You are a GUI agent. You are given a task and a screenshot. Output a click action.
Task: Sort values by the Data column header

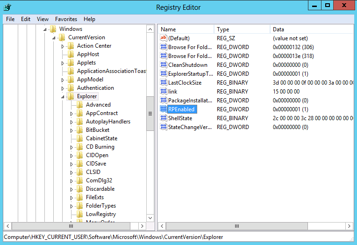click(x=312, y=29)
